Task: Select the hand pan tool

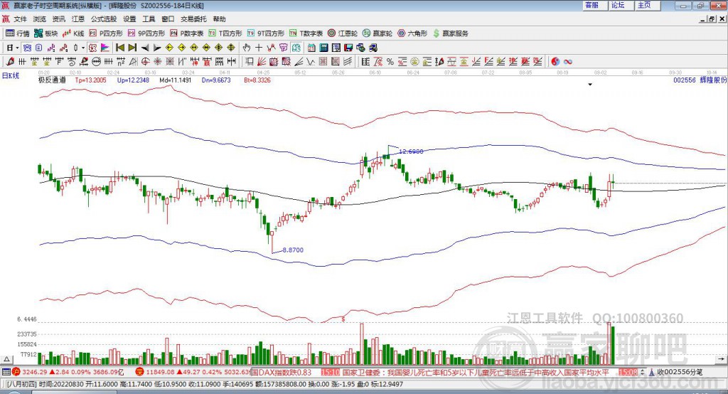Action: [247, 48]
